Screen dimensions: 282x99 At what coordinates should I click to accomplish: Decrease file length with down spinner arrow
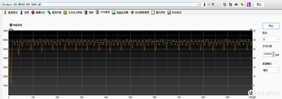pyautogui.click(x=273, y=55)
